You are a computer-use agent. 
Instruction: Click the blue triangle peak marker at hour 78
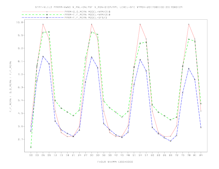click(189, 68)
